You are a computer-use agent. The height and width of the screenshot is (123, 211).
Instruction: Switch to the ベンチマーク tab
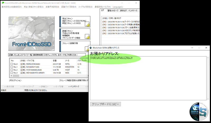[x=133, y=11]
